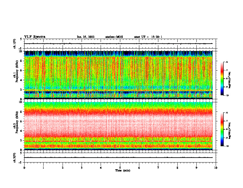Click the "ch.3(V)" waveform axis label
The height and width of the screenshot is (188, 243).
(x=14, y=158)
